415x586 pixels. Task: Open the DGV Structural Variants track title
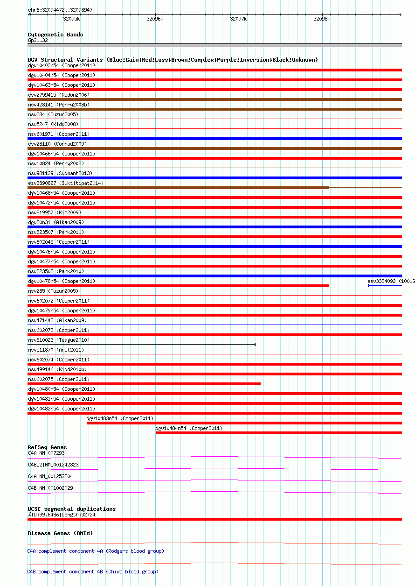tap(173, 60)
